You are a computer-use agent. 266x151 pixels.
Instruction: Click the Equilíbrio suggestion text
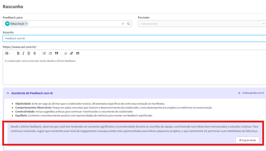(84, 115)
